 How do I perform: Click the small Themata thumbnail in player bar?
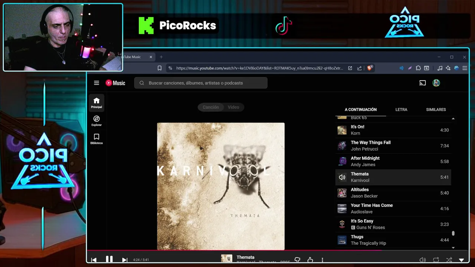227,259
